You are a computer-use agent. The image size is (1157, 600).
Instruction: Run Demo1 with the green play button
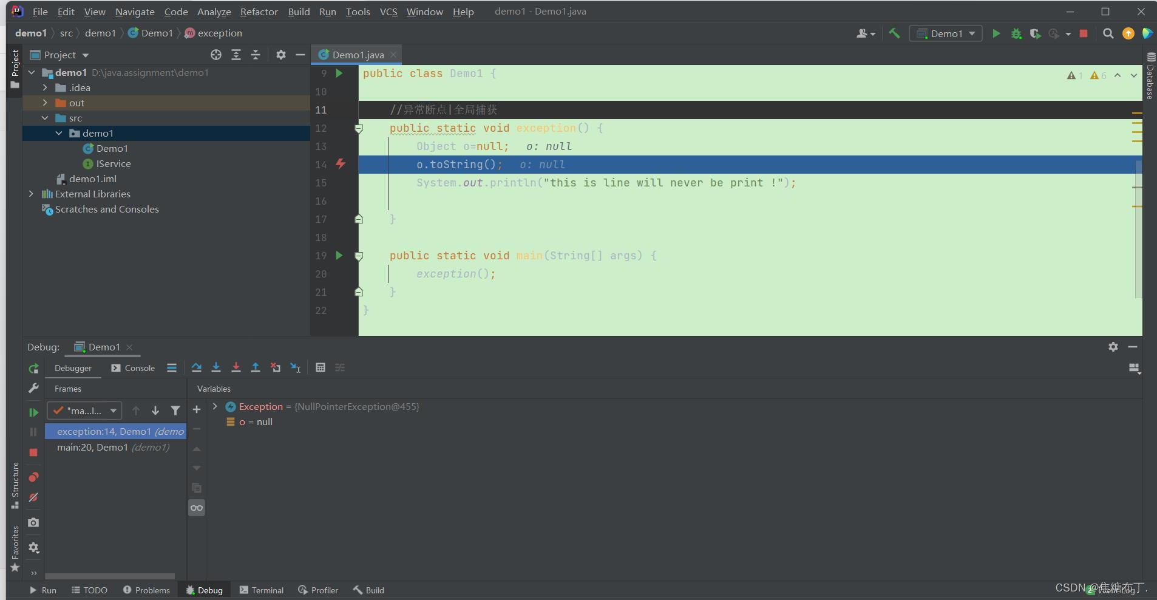tap(996, 33)
